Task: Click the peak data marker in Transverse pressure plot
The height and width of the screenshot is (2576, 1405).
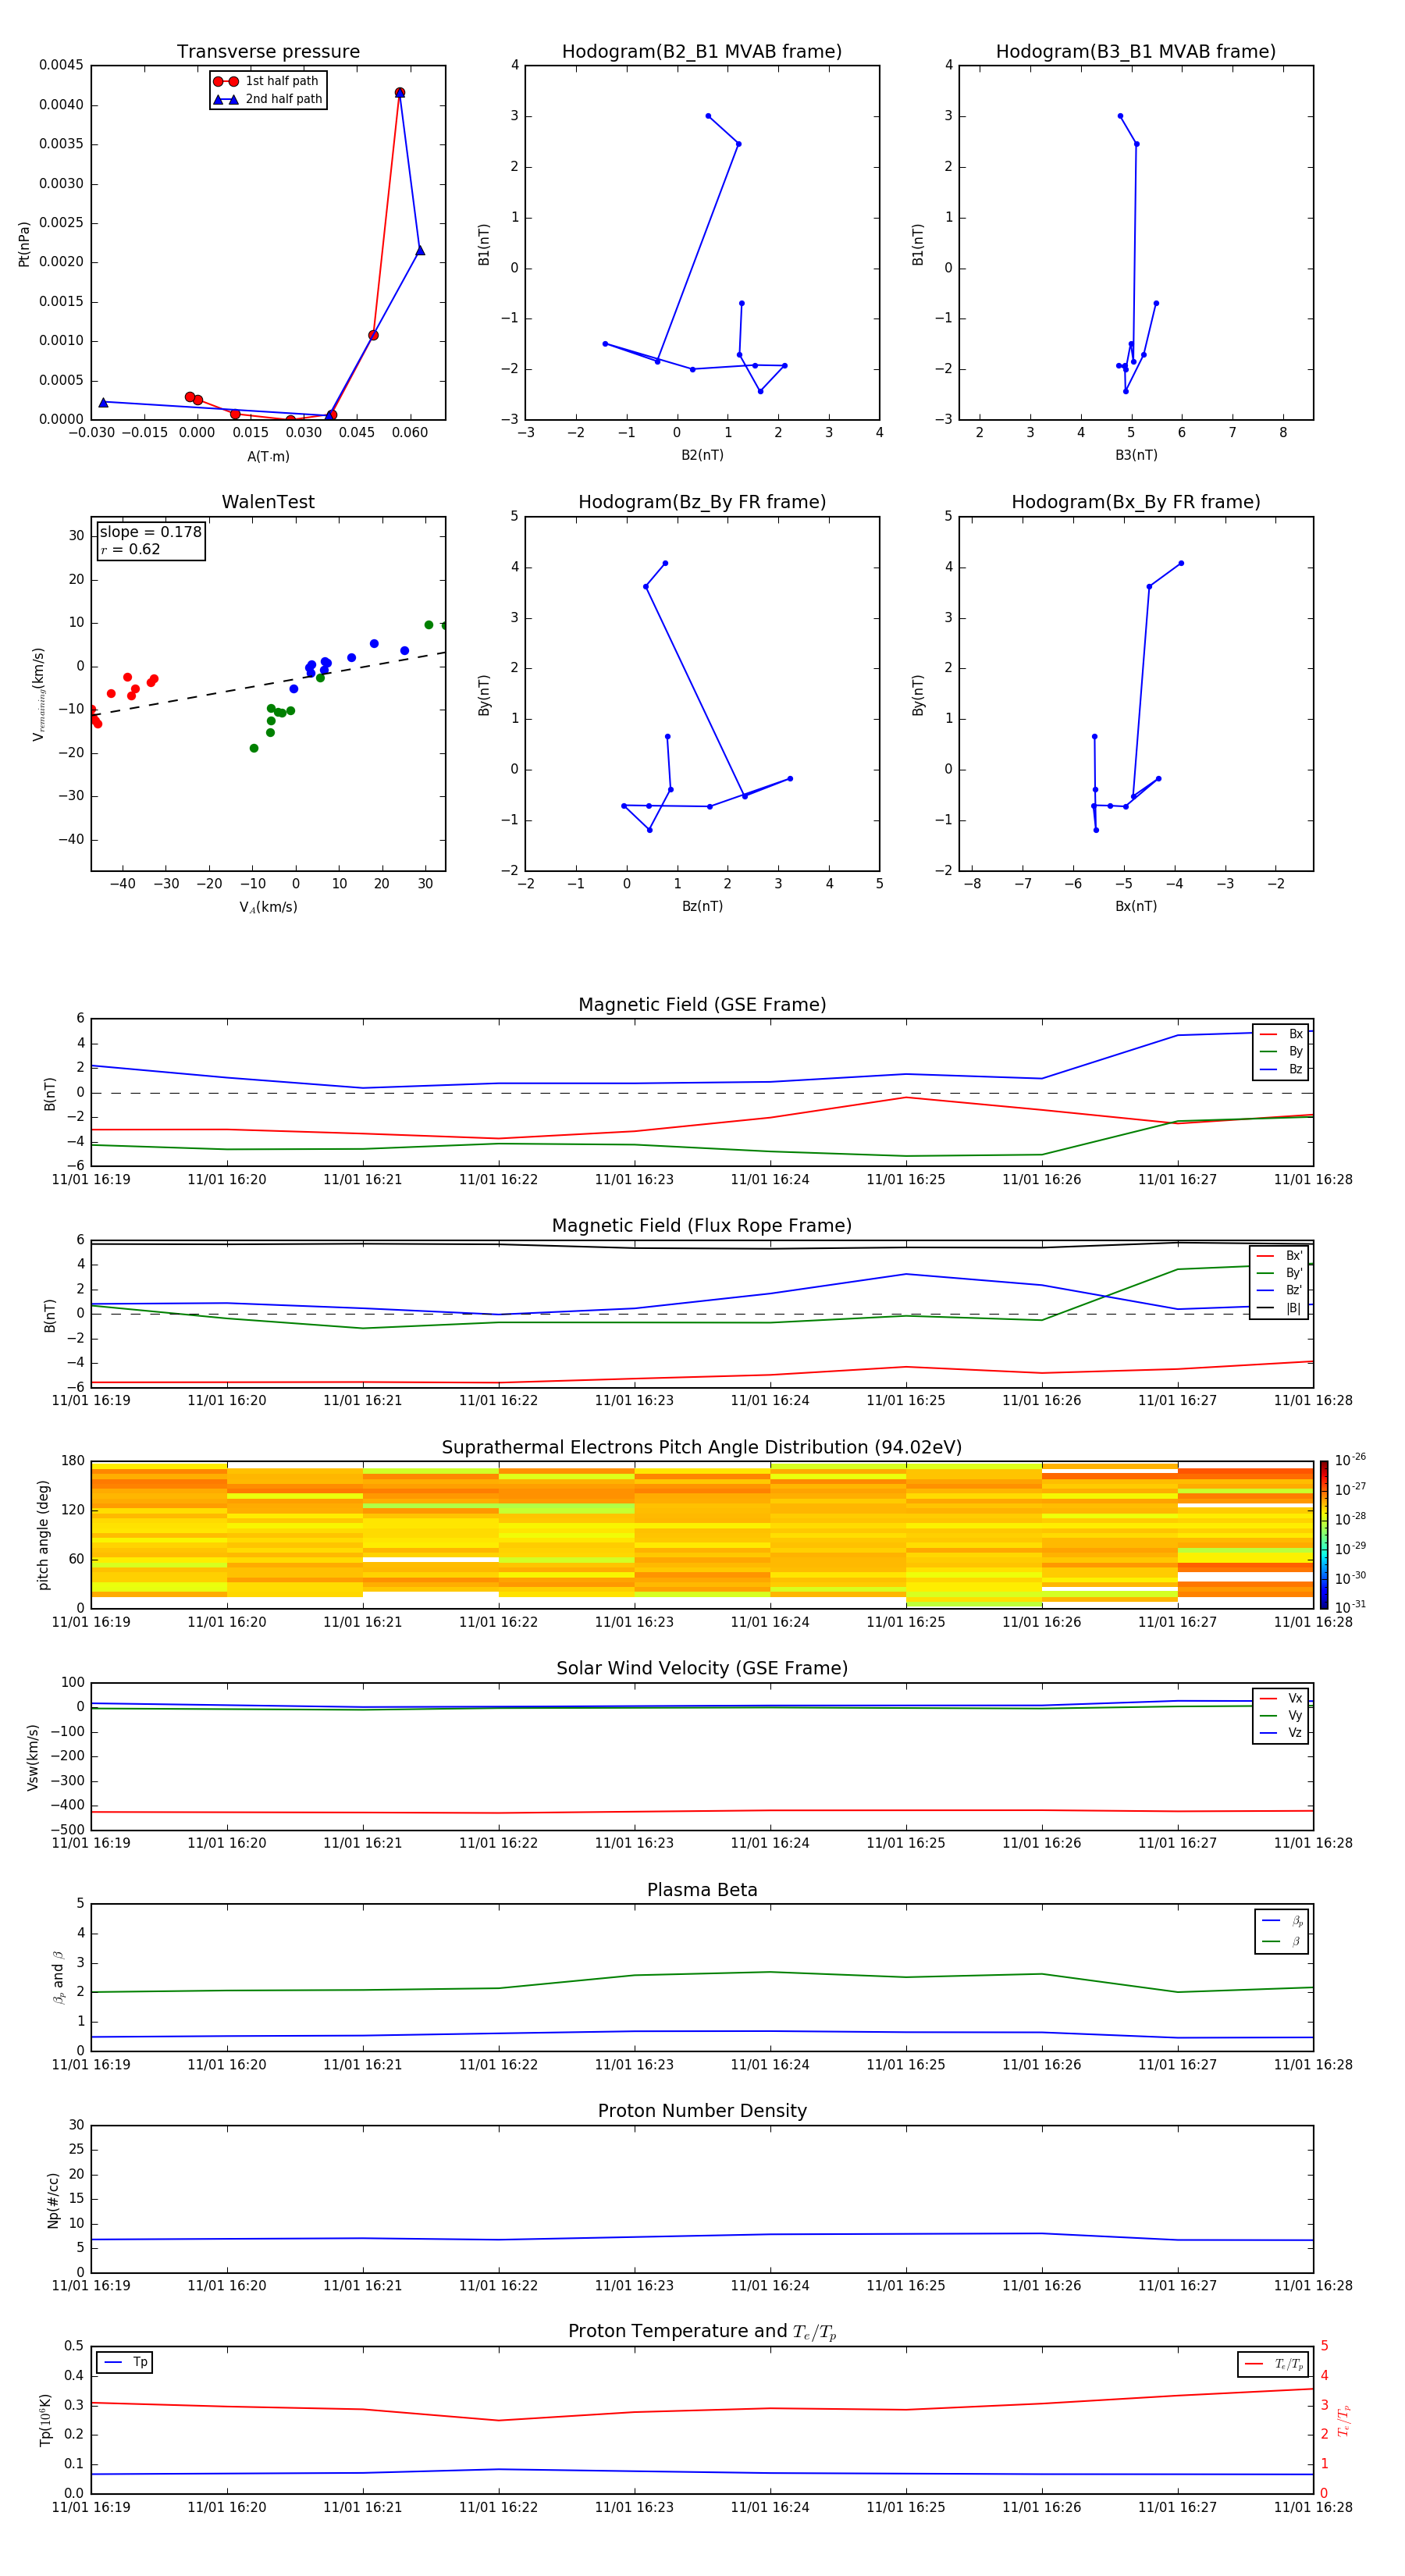Action: coord(399,93)
